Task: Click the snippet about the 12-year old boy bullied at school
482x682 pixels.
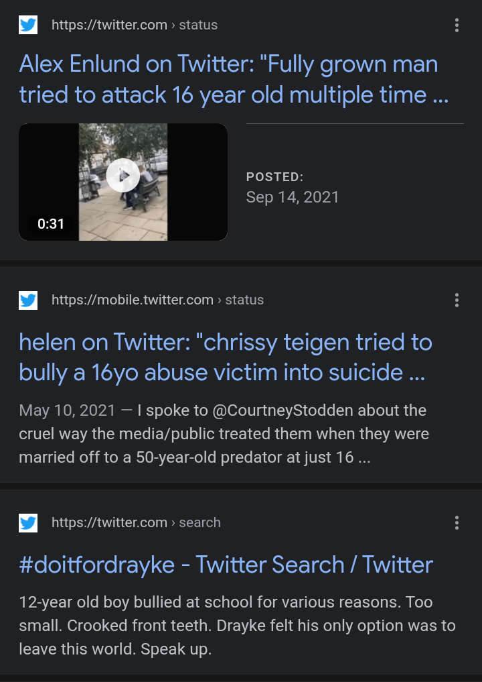Action: tap(237, 626)
